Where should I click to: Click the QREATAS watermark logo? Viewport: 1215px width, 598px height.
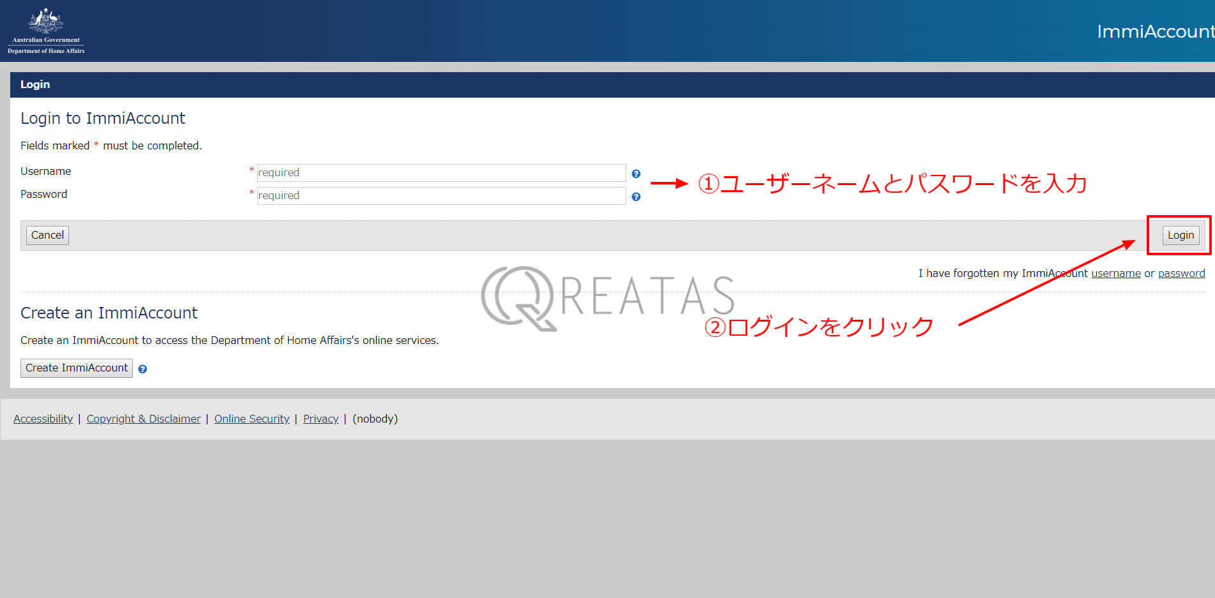[608, 298]
